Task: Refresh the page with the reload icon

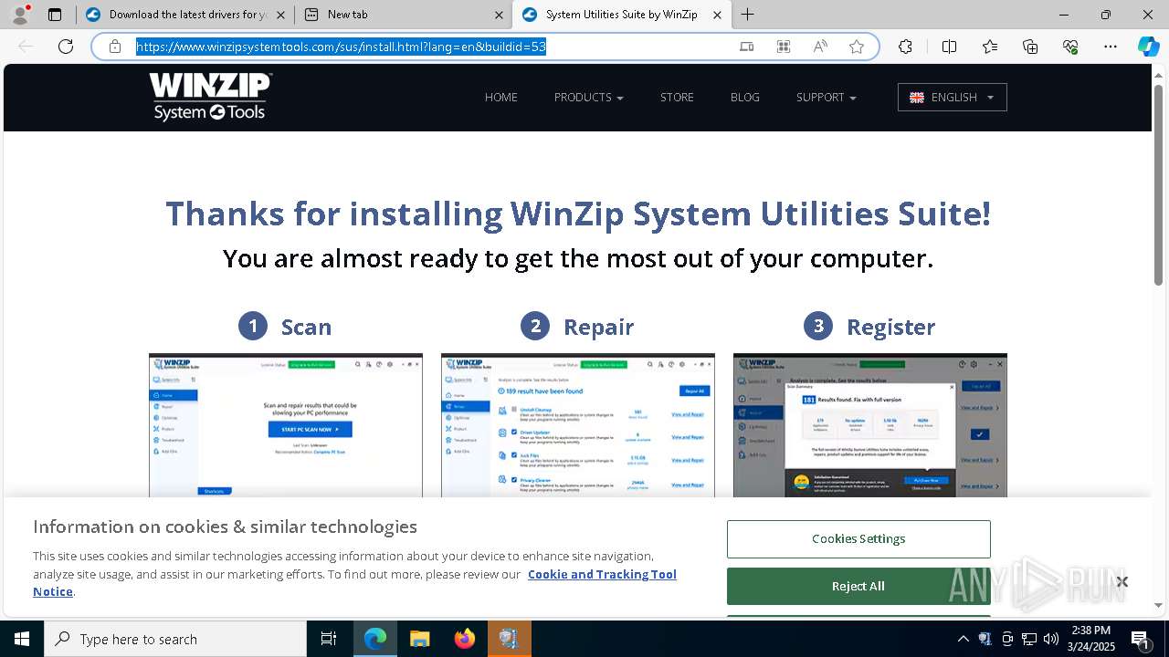Action: [x=66, y=47]
